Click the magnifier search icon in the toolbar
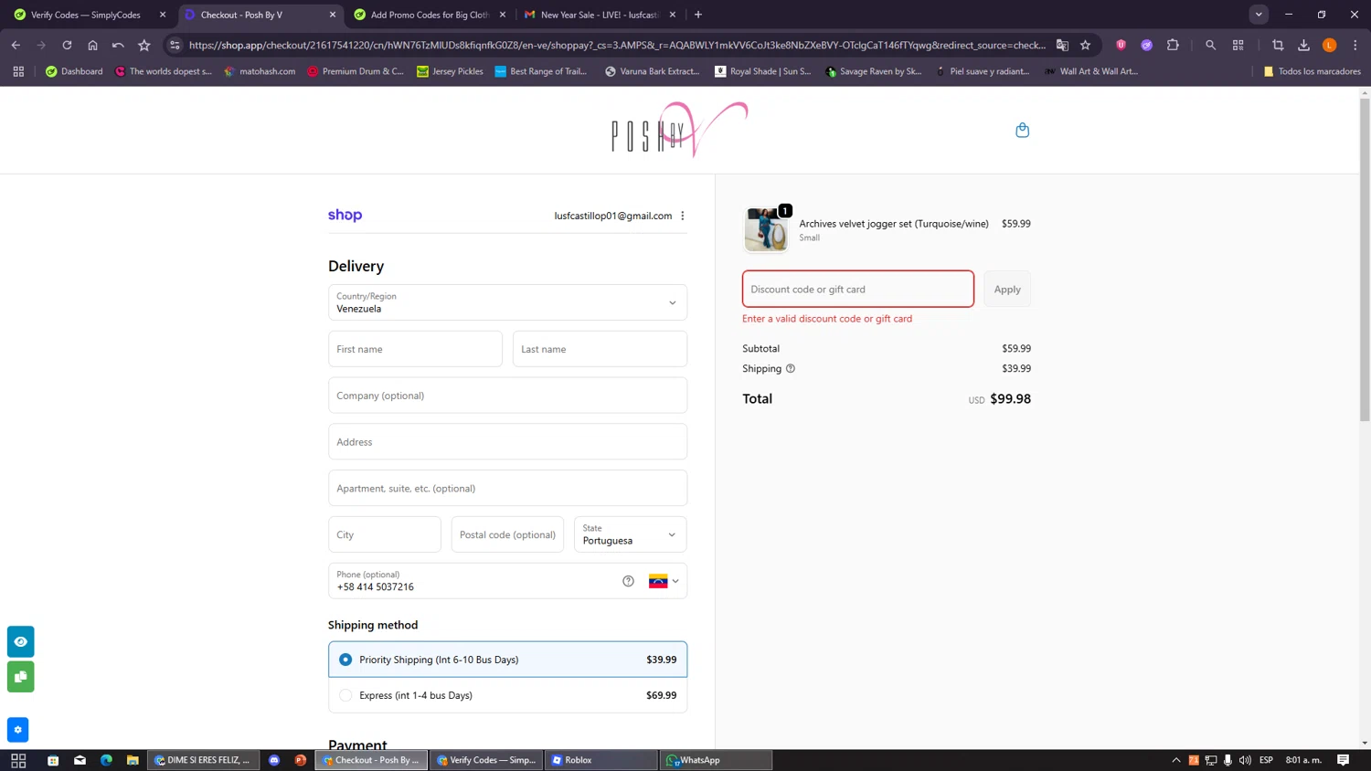The width and height of the screenshot is (1371, 771). click(x=1210, y=45)
